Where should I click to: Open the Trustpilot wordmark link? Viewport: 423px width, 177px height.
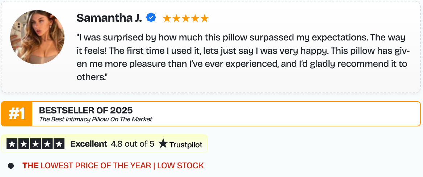pyautogui.click(x=186, y=144)
